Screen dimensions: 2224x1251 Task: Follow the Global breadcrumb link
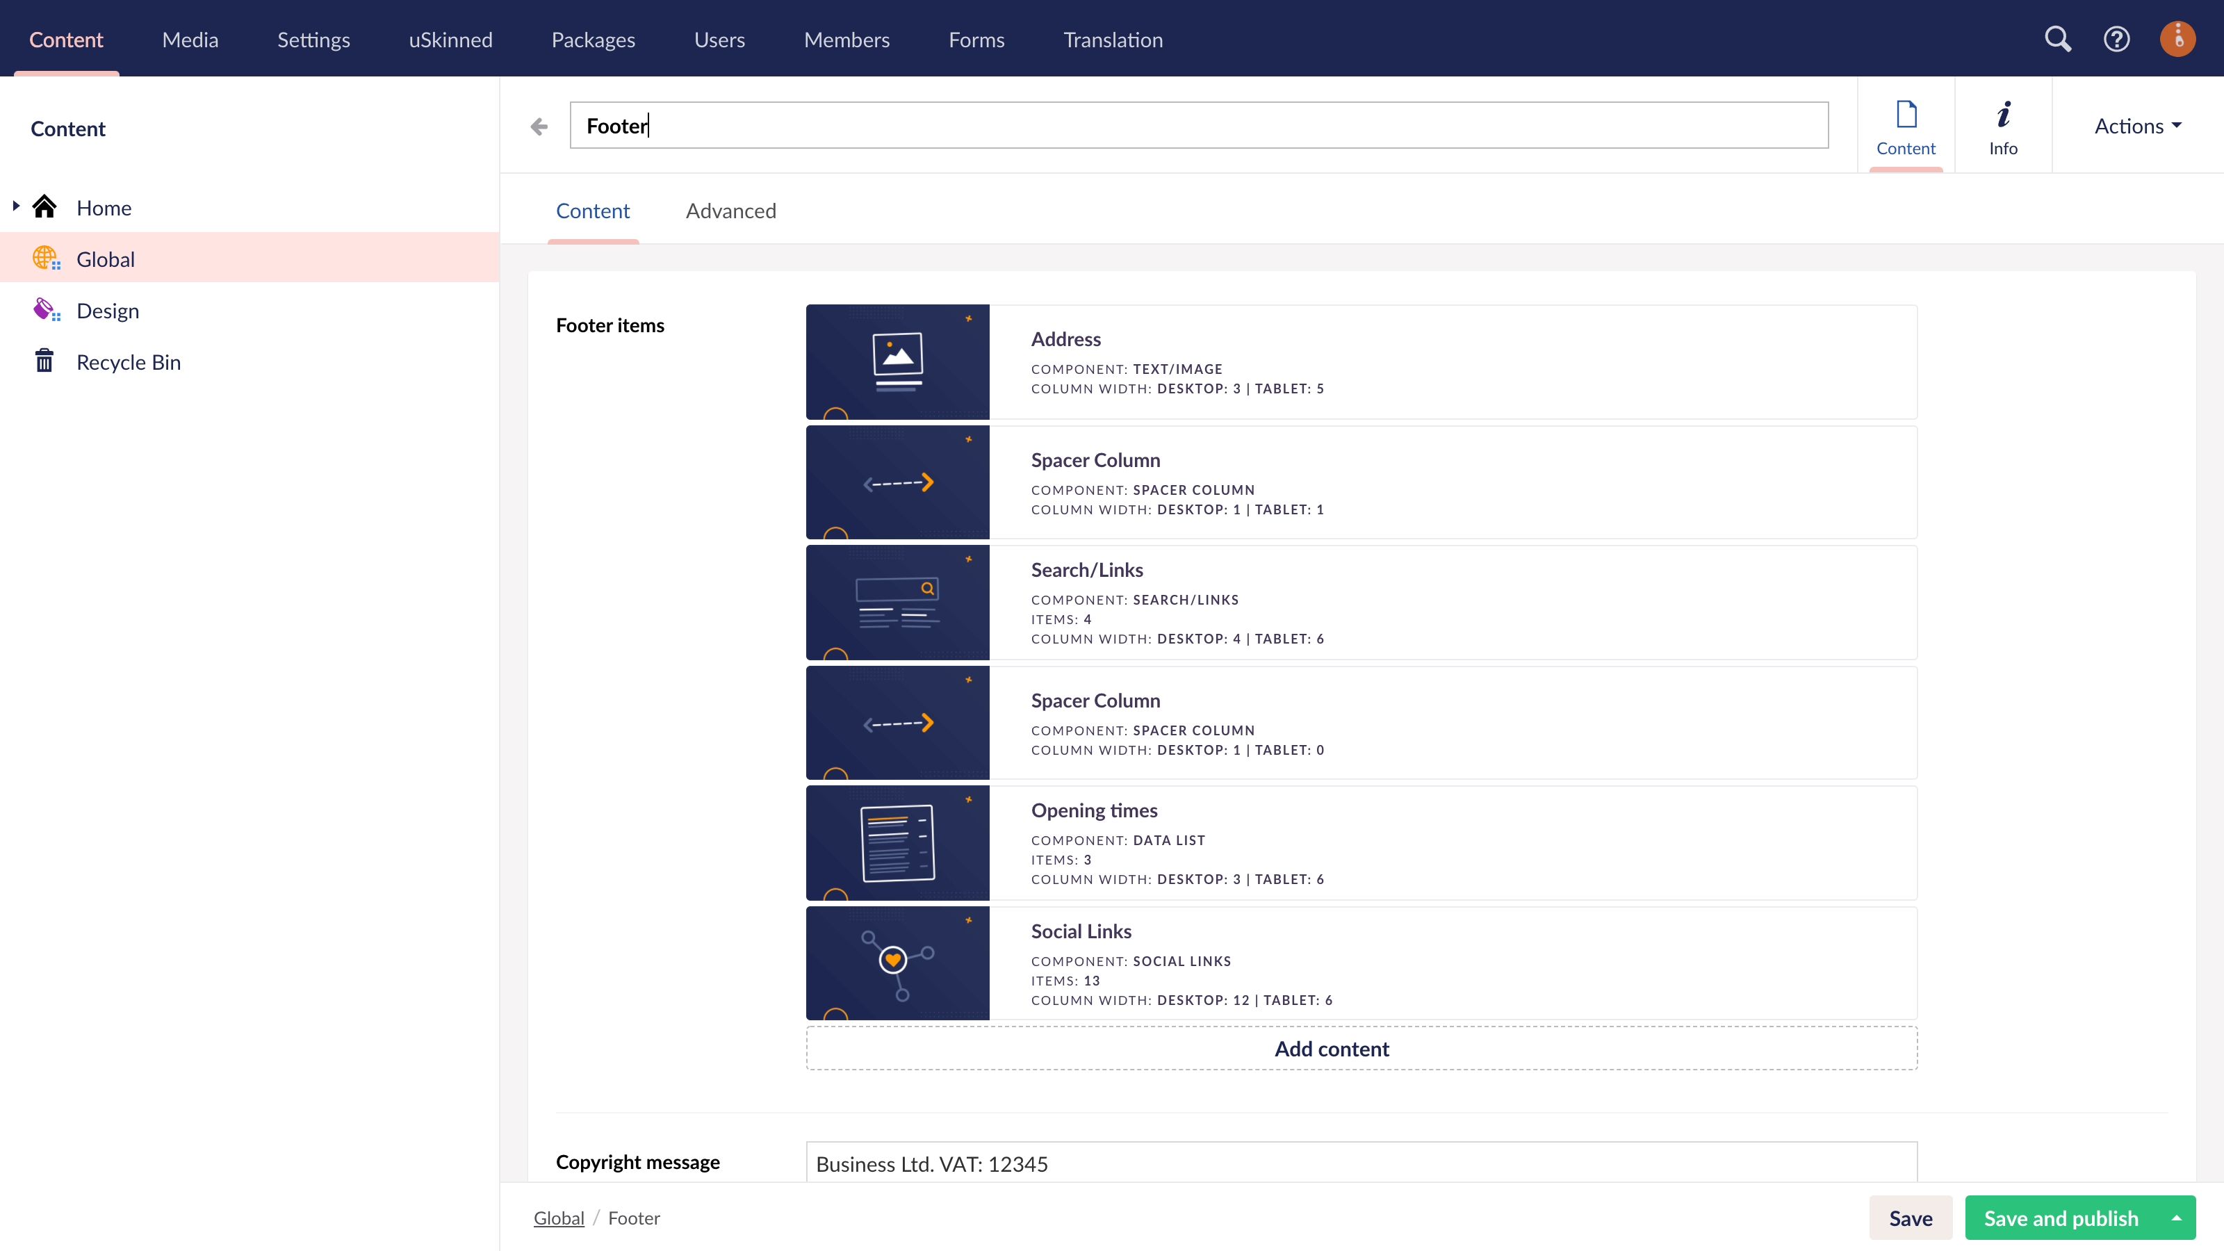(x=559, y=1218)
